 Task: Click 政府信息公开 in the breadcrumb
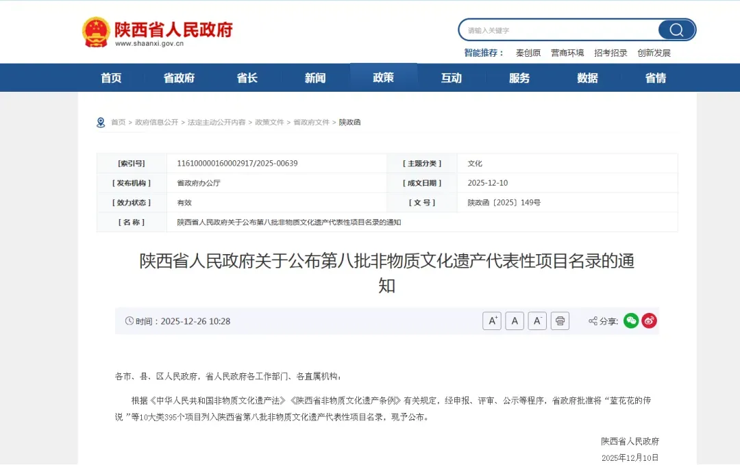click(156, 123)
